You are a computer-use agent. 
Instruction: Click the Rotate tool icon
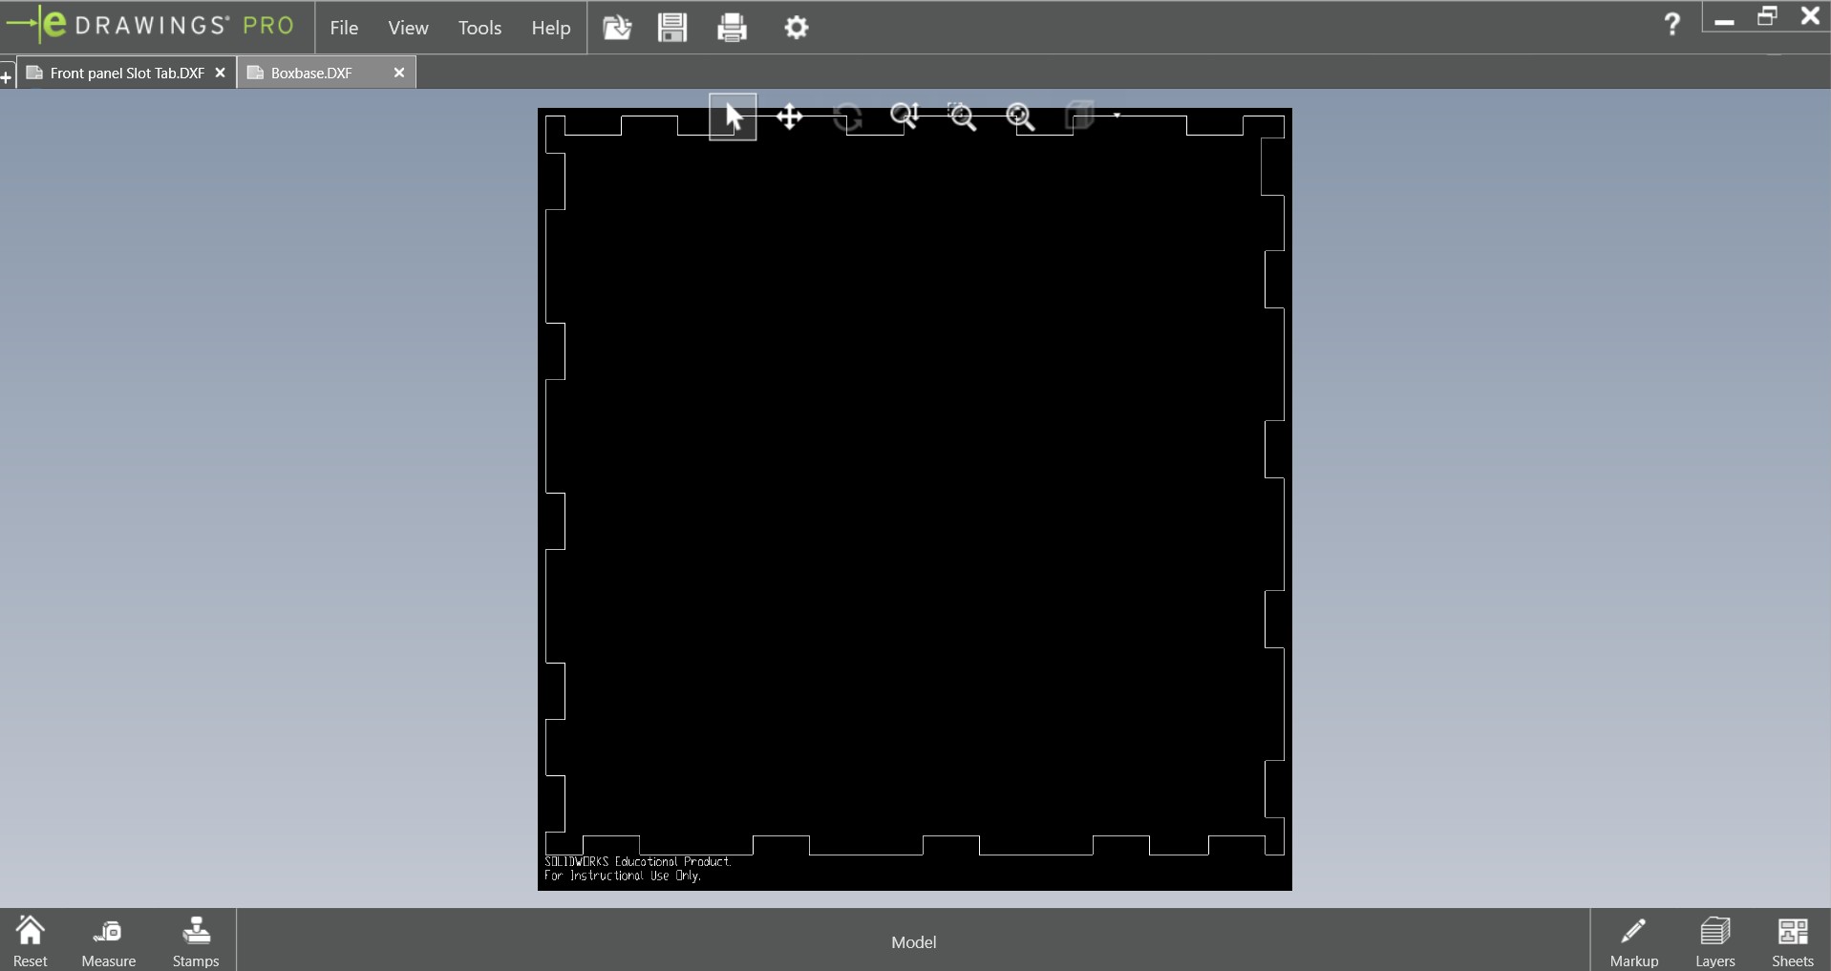(847, 117)
